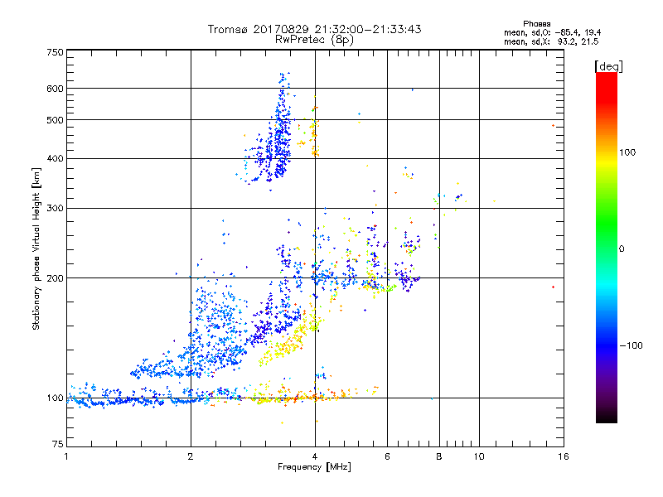Click the colorbar '0' tick label

622,248
